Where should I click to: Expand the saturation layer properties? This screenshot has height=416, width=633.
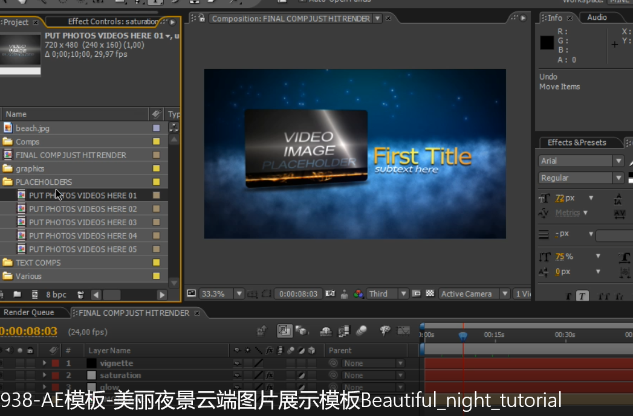[44, 376]
